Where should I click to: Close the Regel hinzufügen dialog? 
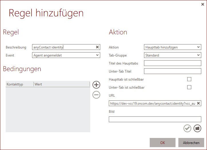[x=203, y=4]
